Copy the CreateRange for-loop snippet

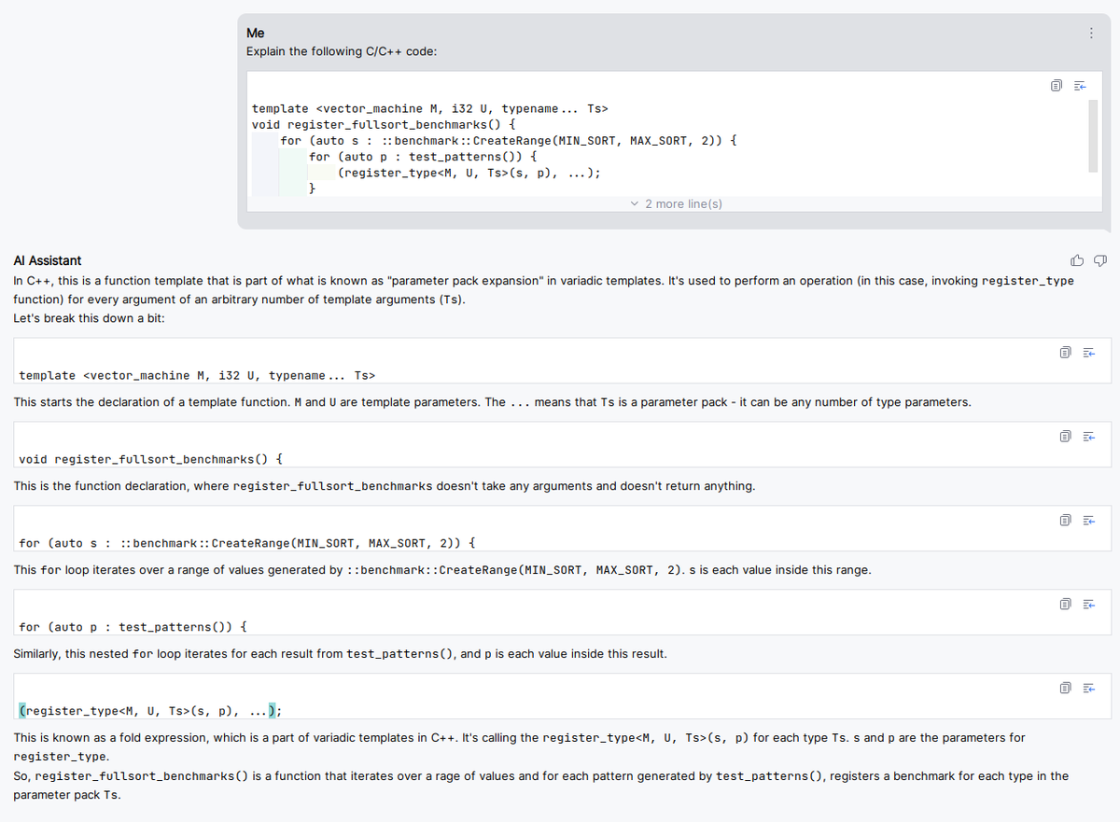[1065, 520]
